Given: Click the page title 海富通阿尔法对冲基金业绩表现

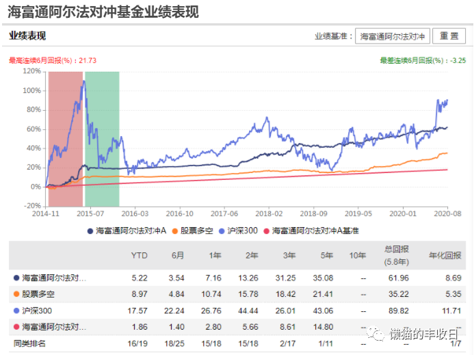Looking at the screenshot, I should coord(103,12).
